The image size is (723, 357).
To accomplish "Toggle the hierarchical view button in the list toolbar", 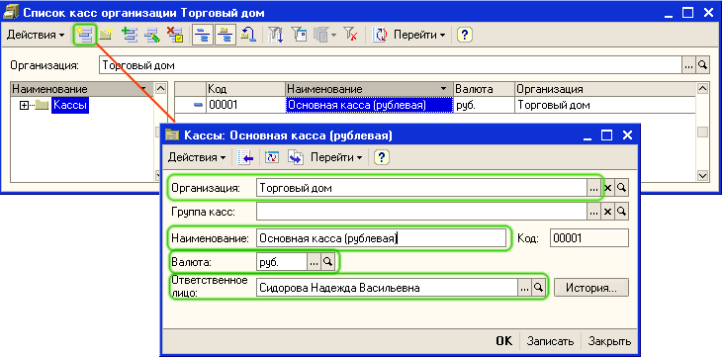I will [202, 35].
